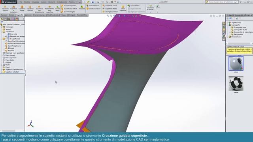Image resolution: width=253 pixels, height=142 pixels.
Task: Click the Superficie rifilata tool
Action: pyautogui.click(x=110, y=9)
